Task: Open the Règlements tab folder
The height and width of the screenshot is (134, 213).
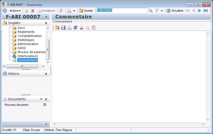Action: (x=26, y=32)
